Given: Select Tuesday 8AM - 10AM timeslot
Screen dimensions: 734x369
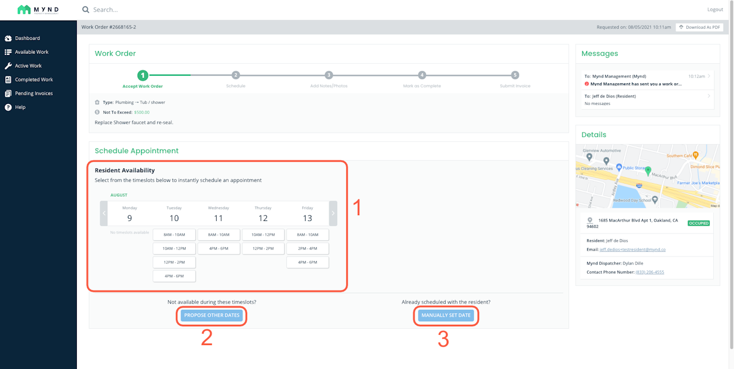Looking at the screenshot, I should [x=174, y=235].
